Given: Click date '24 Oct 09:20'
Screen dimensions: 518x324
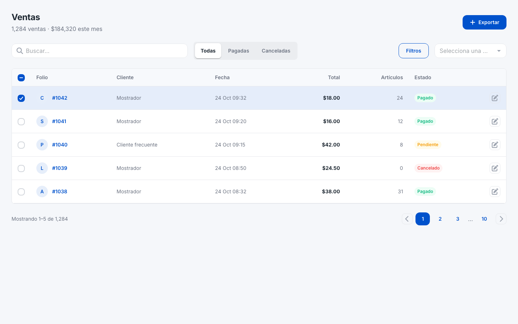Looking at the screenshot, I should [231, 121].
